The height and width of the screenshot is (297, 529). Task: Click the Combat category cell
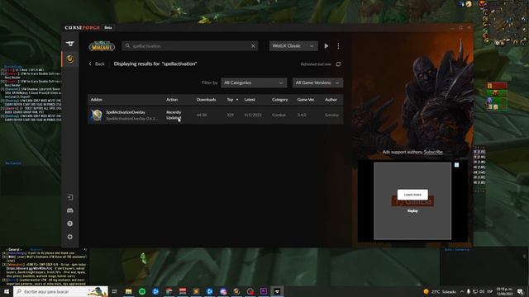point(279,115)
